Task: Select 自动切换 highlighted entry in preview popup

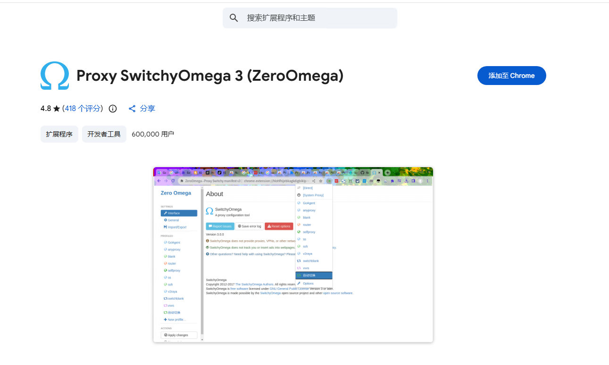Action: [x=314, y=275]
